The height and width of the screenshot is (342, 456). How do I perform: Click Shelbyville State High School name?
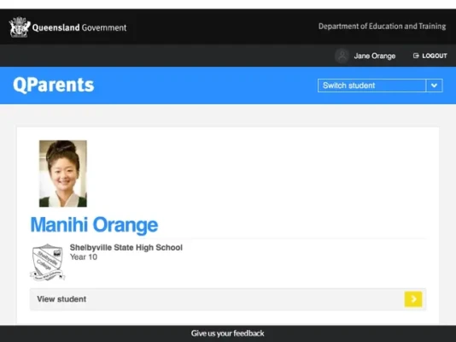click(126, 247)
